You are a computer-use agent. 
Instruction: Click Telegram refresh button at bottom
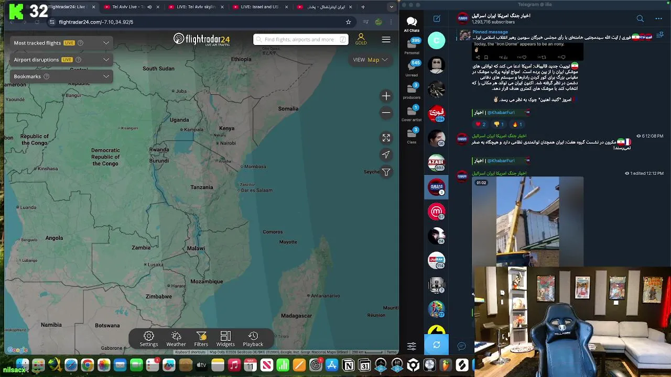coord(437,345)
